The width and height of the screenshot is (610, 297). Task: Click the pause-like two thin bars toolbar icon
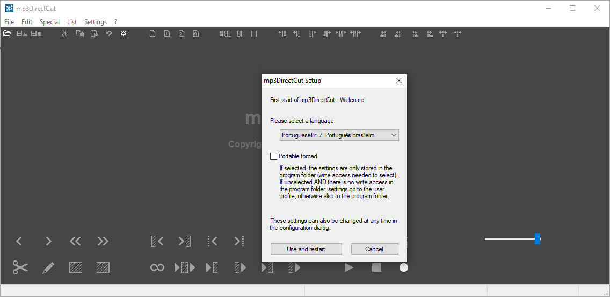(254, 33)
